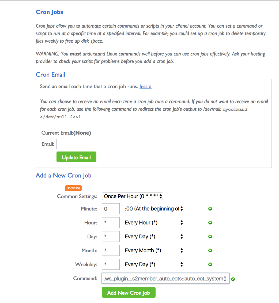Viewport: 279px width, 303px height.
Task: Expand the Weekday Every Day (*) dropdown
Action: [153, 264]
